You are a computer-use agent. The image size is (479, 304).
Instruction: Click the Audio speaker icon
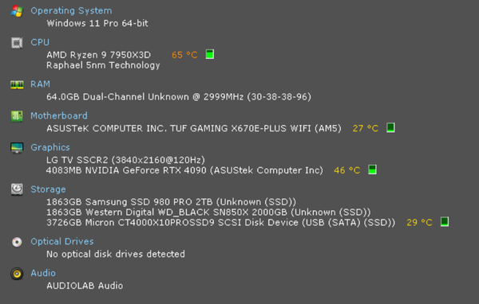click(17, 274)
